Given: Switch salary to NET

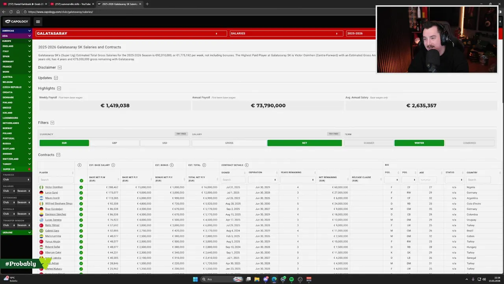Looking at the screenshot, I should (x=304, y=143).
